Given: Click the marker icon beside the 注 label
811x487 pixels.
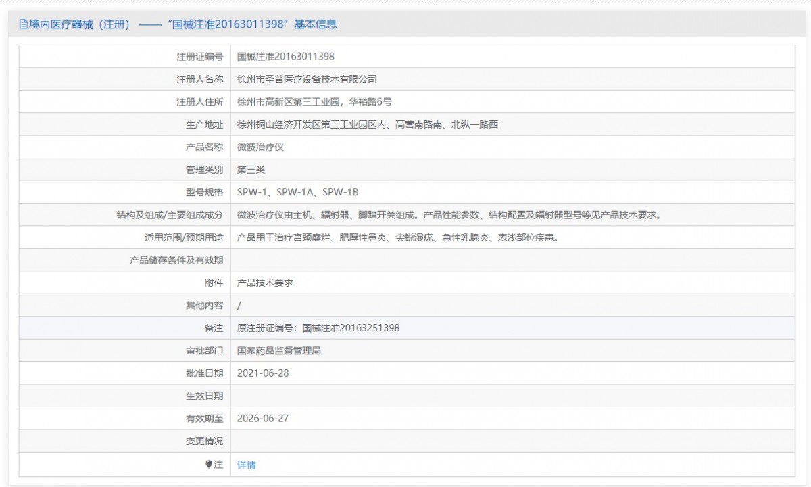Looking at the screenshot, I should [x=209, y=464].
